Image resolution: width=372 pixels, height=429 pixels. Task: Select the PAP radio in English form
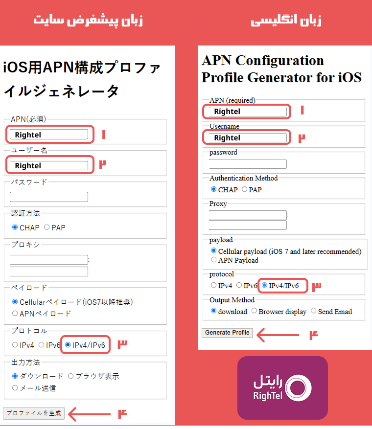244,190
